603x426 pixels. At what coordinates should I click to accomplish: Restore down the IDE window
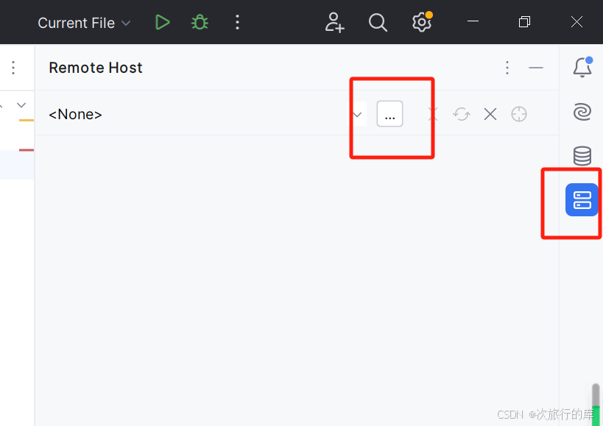click(x=524, y=22)
